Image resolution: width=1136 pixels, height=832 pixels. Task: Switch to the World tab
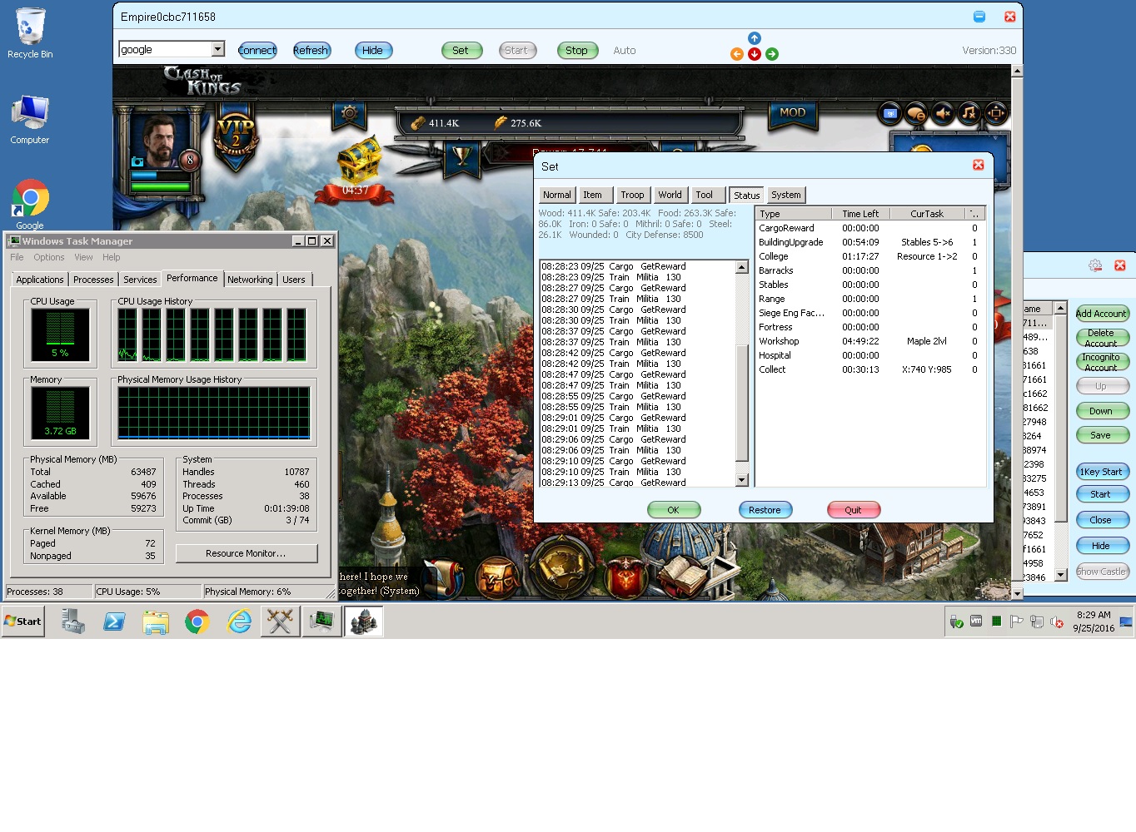670,195
